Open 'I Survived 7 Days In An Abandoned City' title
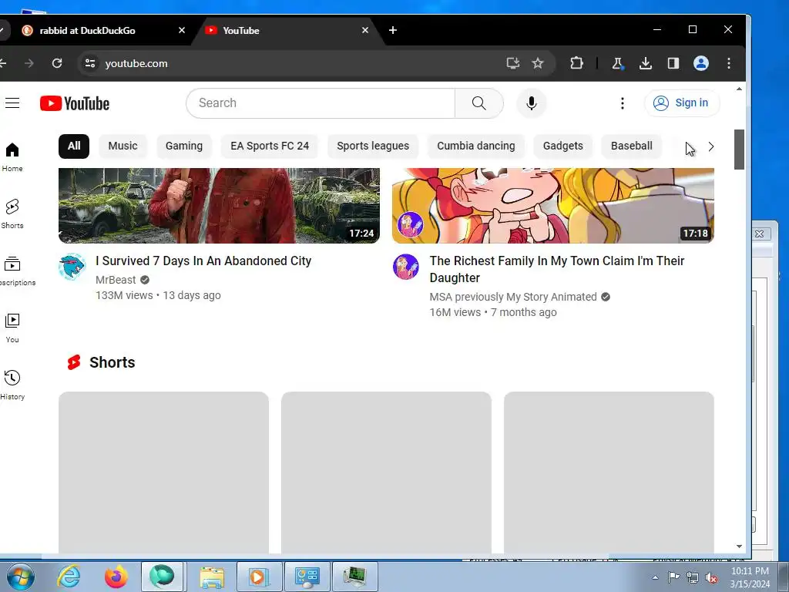Image resolution: width=789 pixels, height=592 pixels. click(203, 261)
